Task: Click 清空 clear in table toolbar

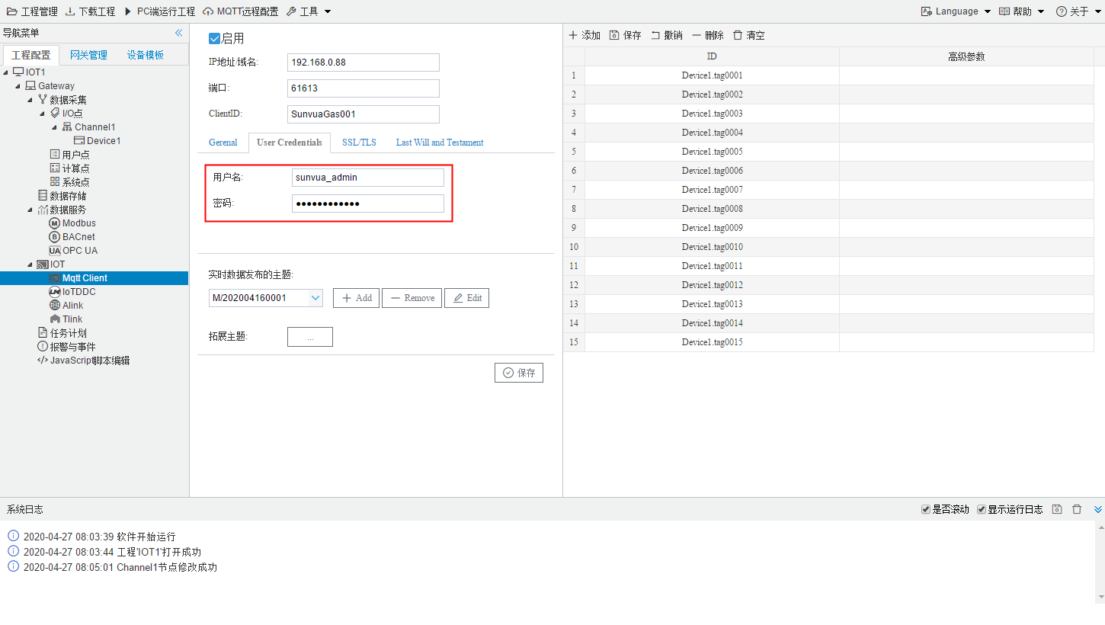Action: click(x=748, y=35)
